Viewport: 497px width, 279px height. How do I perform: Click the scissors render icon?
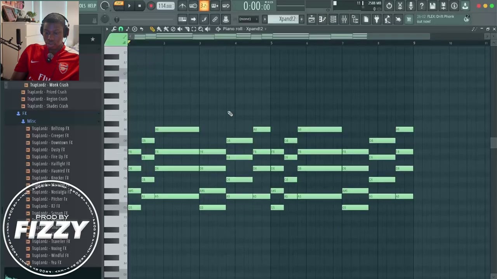(400, 6)
